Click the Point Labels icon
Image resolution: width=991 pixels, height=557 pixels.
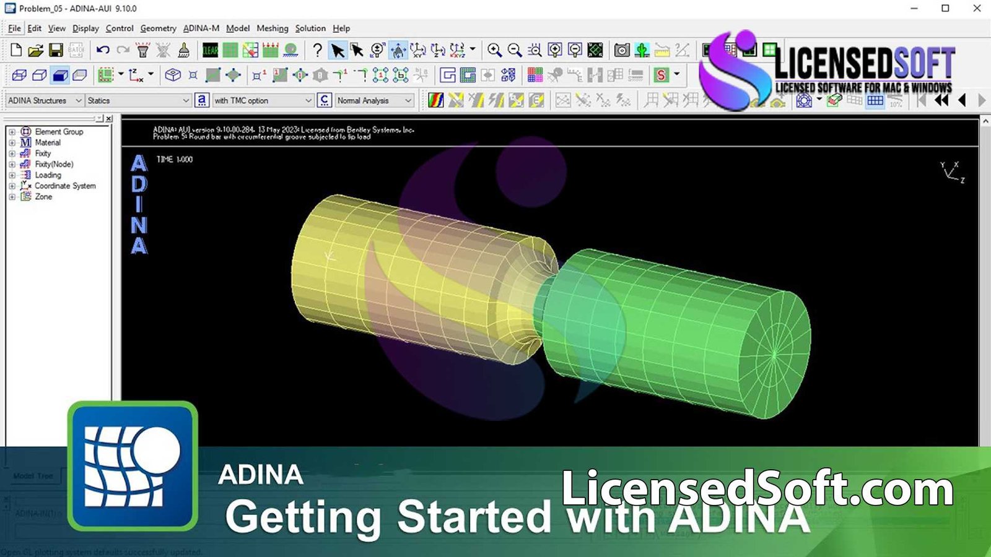click(260, 75)
